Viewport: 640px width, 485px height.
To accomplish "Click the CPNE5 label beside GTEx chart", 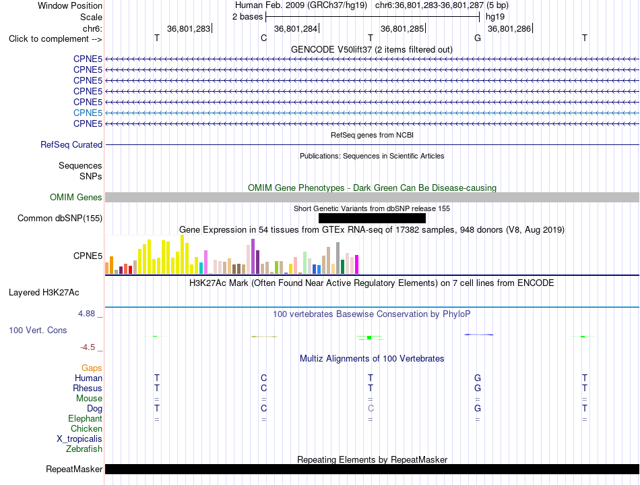I will pyautogui.click(x=88, y=256).
